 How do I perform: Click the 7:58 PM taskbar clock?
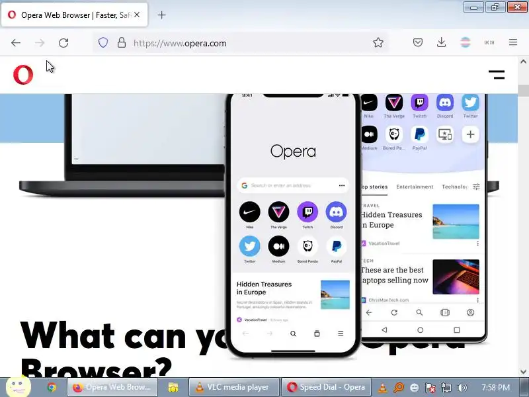[495, 387]
